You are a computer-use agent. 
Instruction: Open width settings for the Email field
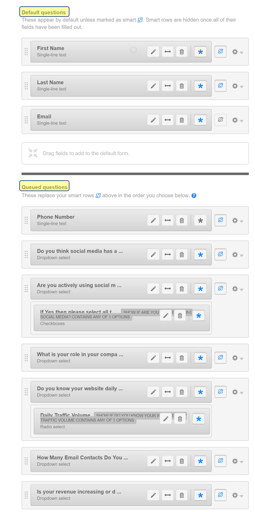167,120
